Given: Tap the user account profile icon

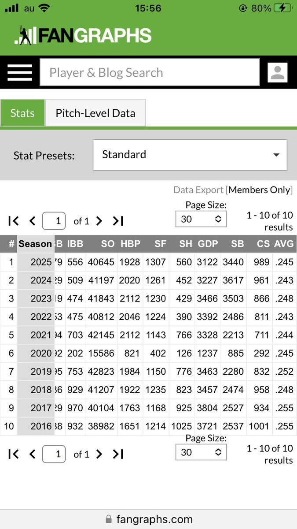Looking at the screenshot, I should point(277,72).
